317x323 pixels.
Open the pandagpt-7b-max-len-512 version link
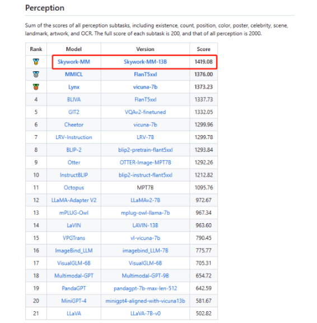pos(145,288)
